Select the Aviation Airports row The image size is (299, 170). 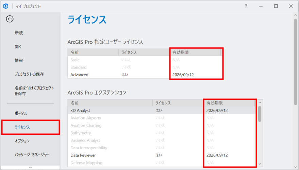[x=162, y=118]
